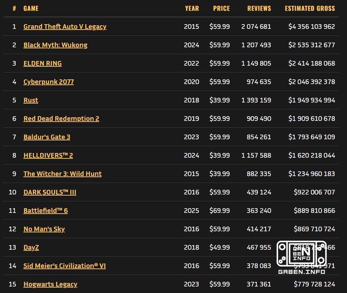
Task: Select estimated gross $2 046 392 378
Action: pos(312,82)
